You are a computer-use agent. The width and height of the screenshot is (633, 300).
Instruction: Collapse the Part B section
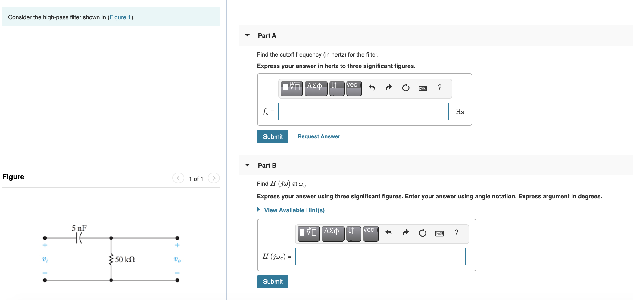point(248,165)
